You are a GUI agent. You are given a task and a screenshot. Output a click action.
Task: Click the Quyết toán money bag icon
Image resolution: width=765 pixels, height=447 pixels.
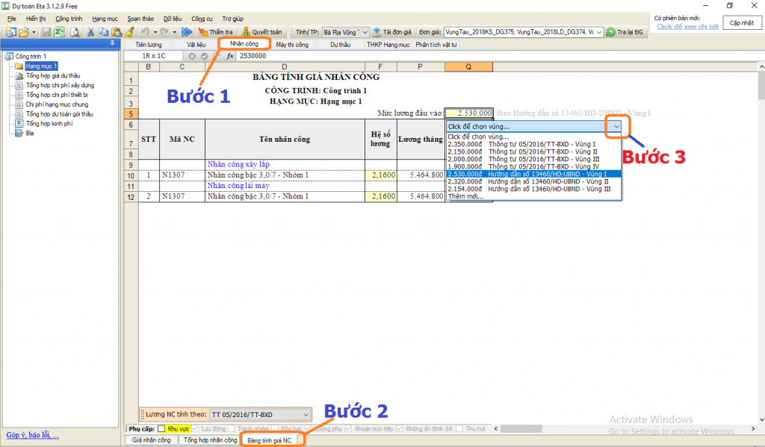(245, 32)
